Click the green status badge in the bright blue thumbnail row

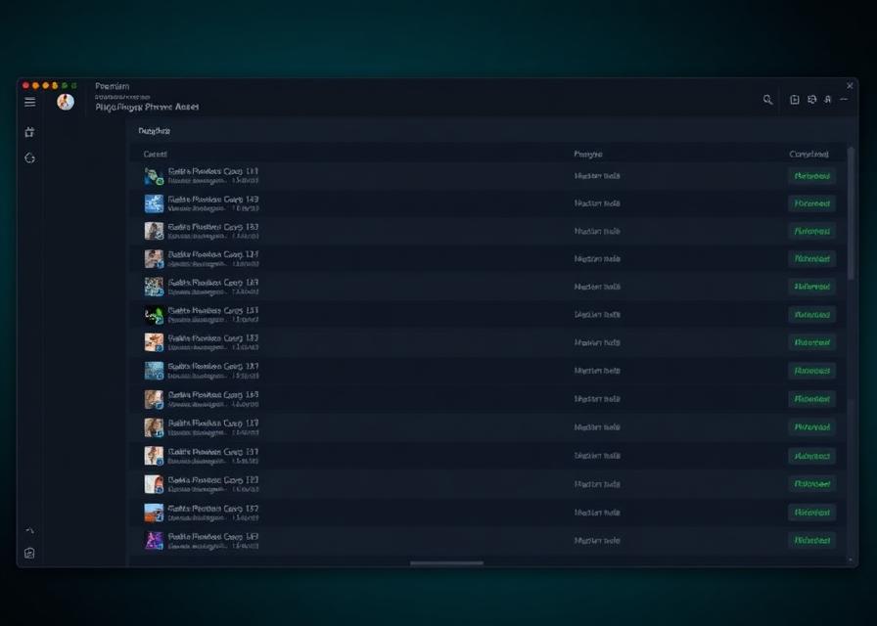click(812, 203)
